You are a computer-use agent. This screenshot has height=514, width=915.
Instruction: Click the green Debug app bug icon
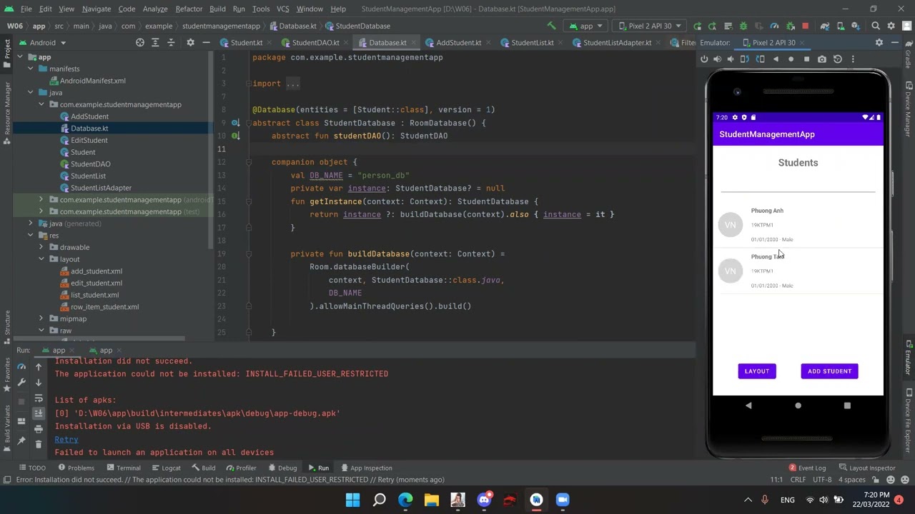[743, 26]
